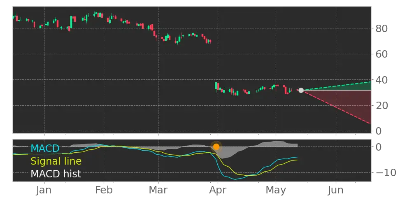
Task: Click the 0 price axis label
Action: (x=379, y=131)
